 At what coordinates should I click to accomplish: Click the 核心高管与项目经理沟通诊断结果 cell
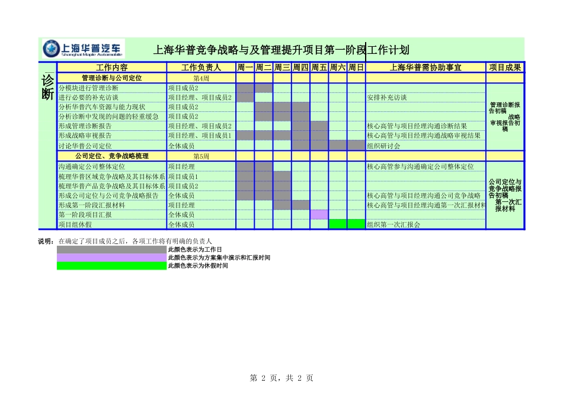pyautogui.click(x=426, y=126)
